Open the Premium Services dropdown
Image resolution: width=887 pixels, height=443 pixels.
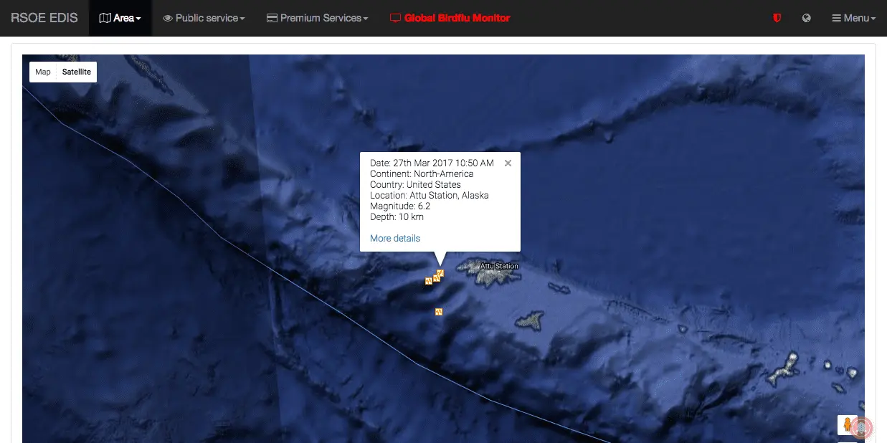(x=317, y=18)
